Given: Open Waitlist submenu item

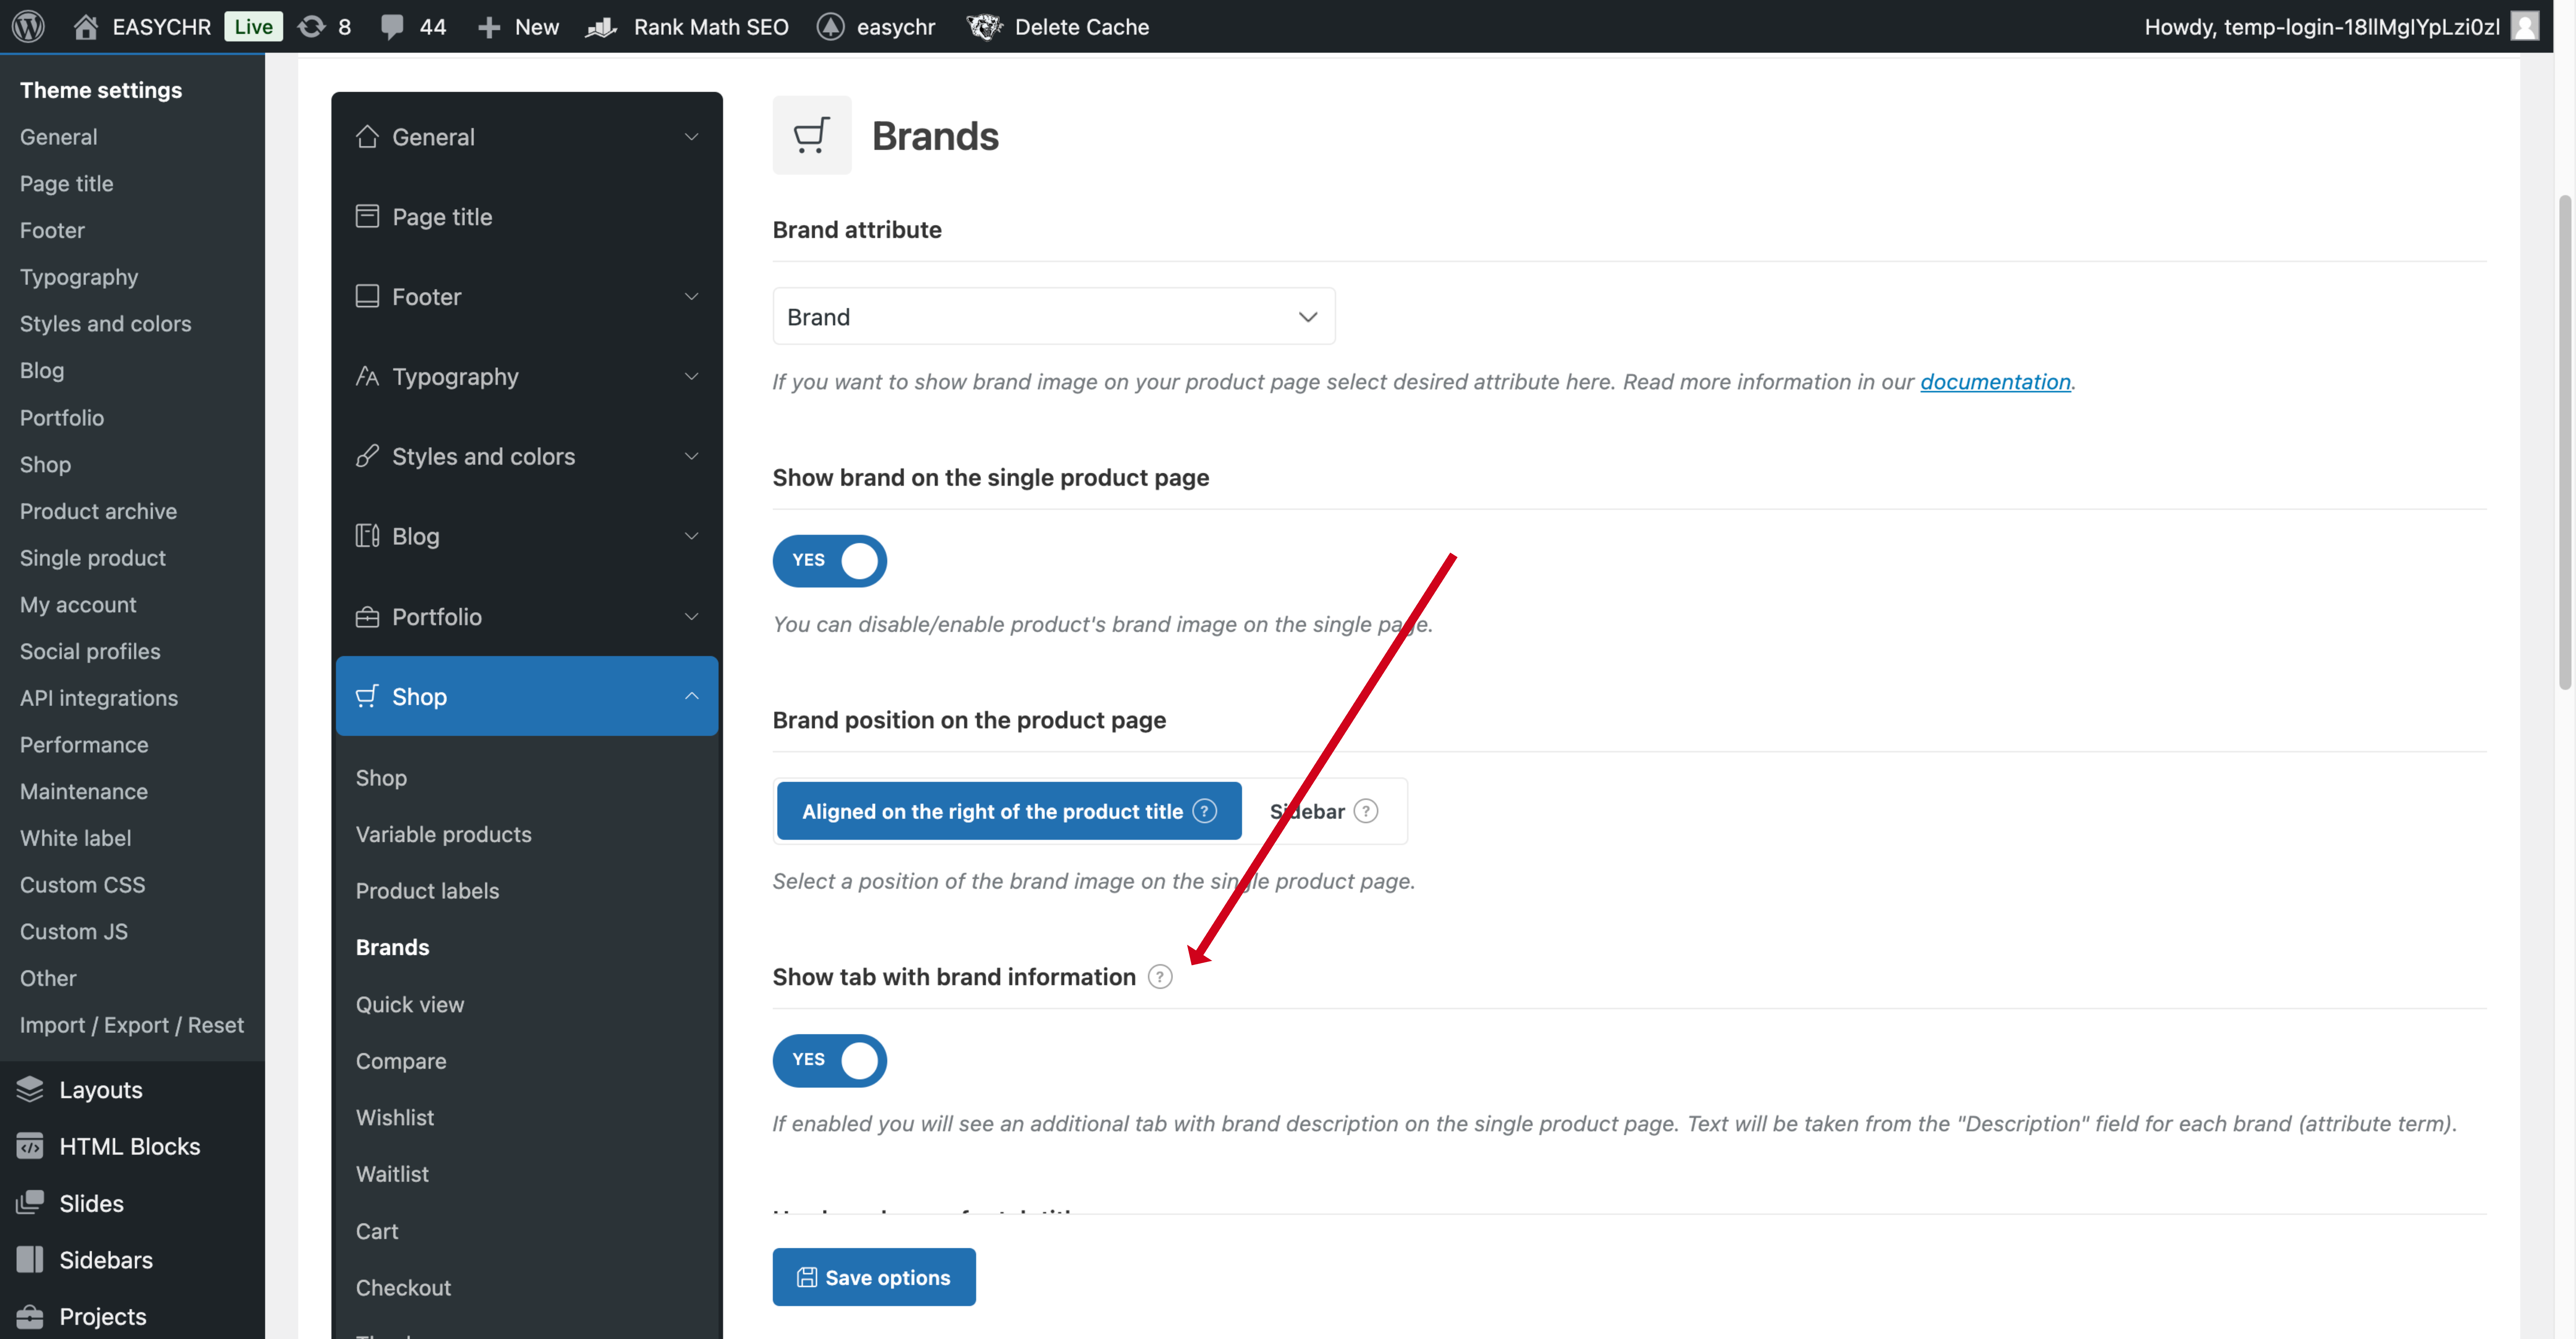Looking at the screenshot, I should point(392,1174).
